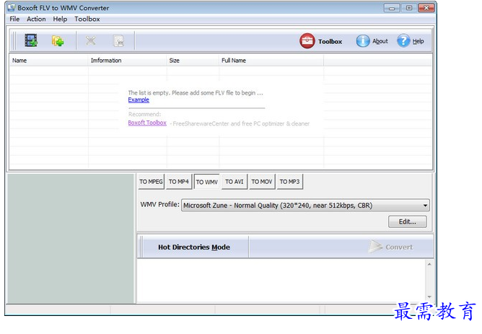Open the Help menu in menu bar
This screenshot has height=334, width=482.
point(60,19)
